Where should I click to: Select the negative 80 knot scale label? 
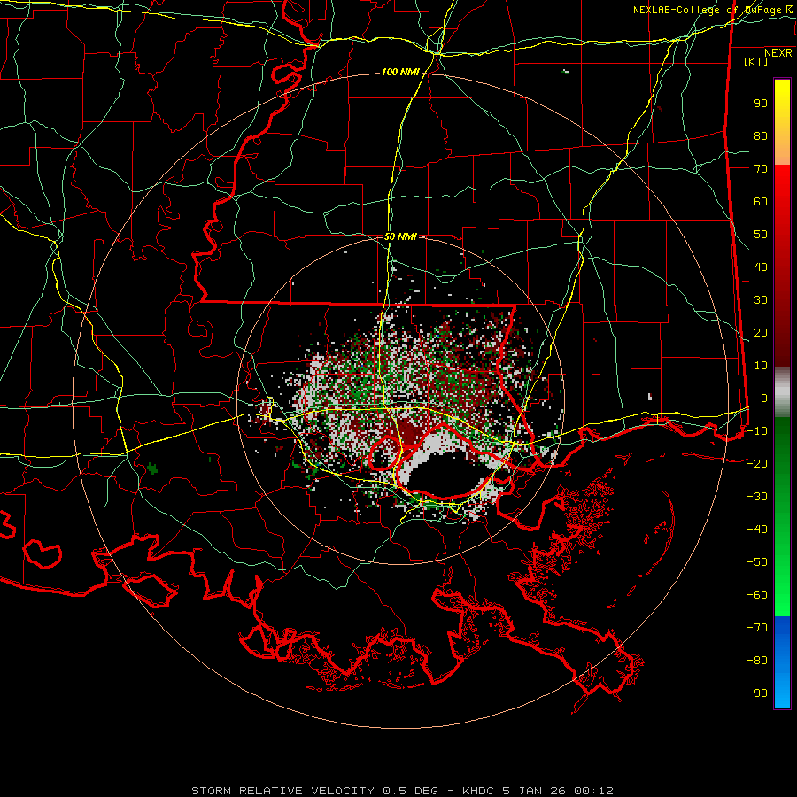(757, 661)
